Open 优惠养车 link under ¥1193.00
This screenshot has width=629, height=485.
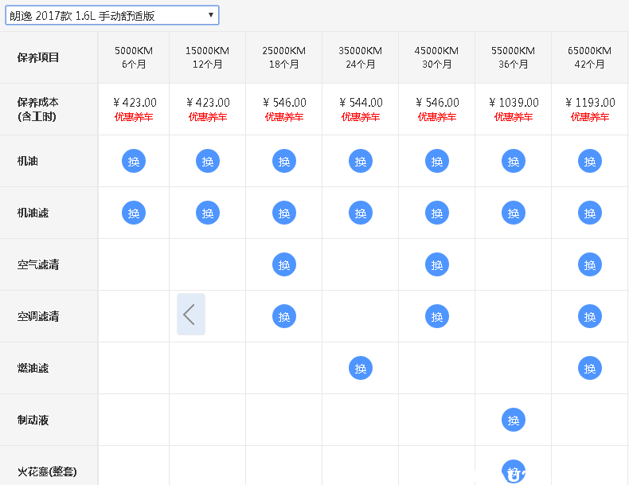pos(590,117)
